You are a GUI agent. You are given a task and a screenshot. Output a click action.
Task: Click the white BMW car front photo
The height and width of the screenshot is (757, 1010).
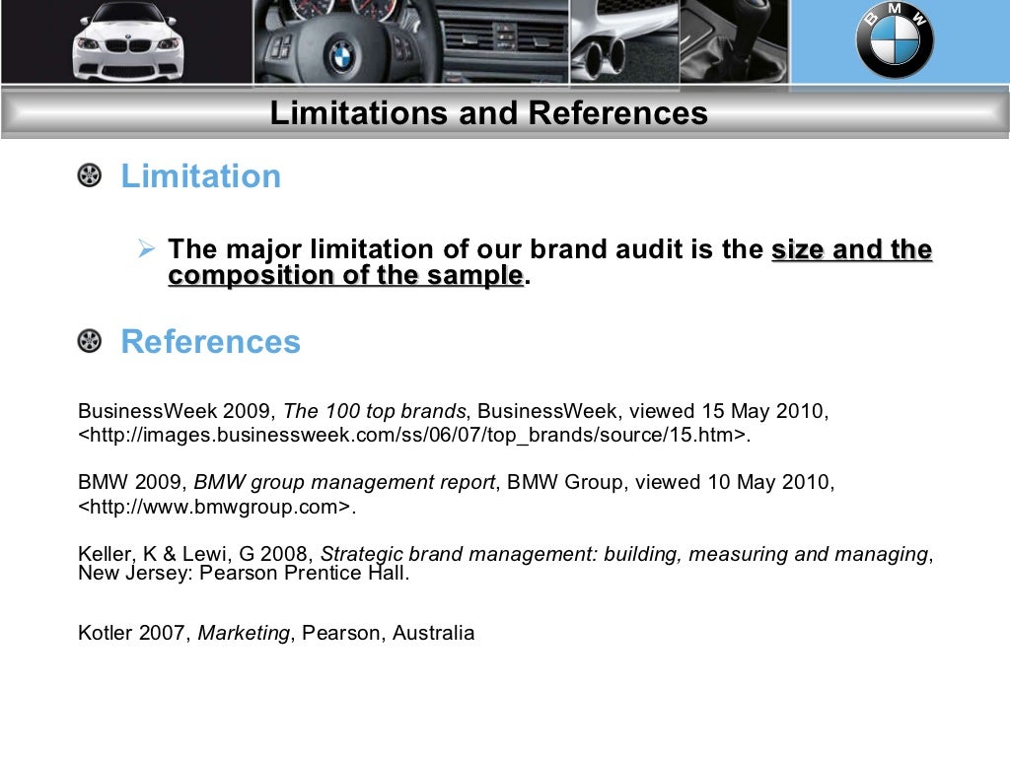127,42
